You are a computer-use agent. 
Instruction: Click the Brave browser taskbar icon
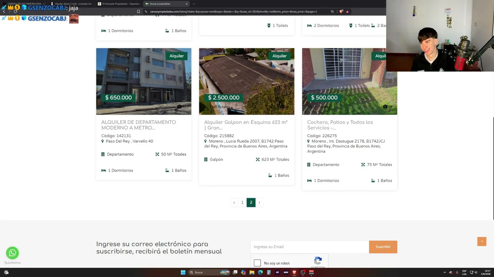pyautogui.click(x=294, y=272)
